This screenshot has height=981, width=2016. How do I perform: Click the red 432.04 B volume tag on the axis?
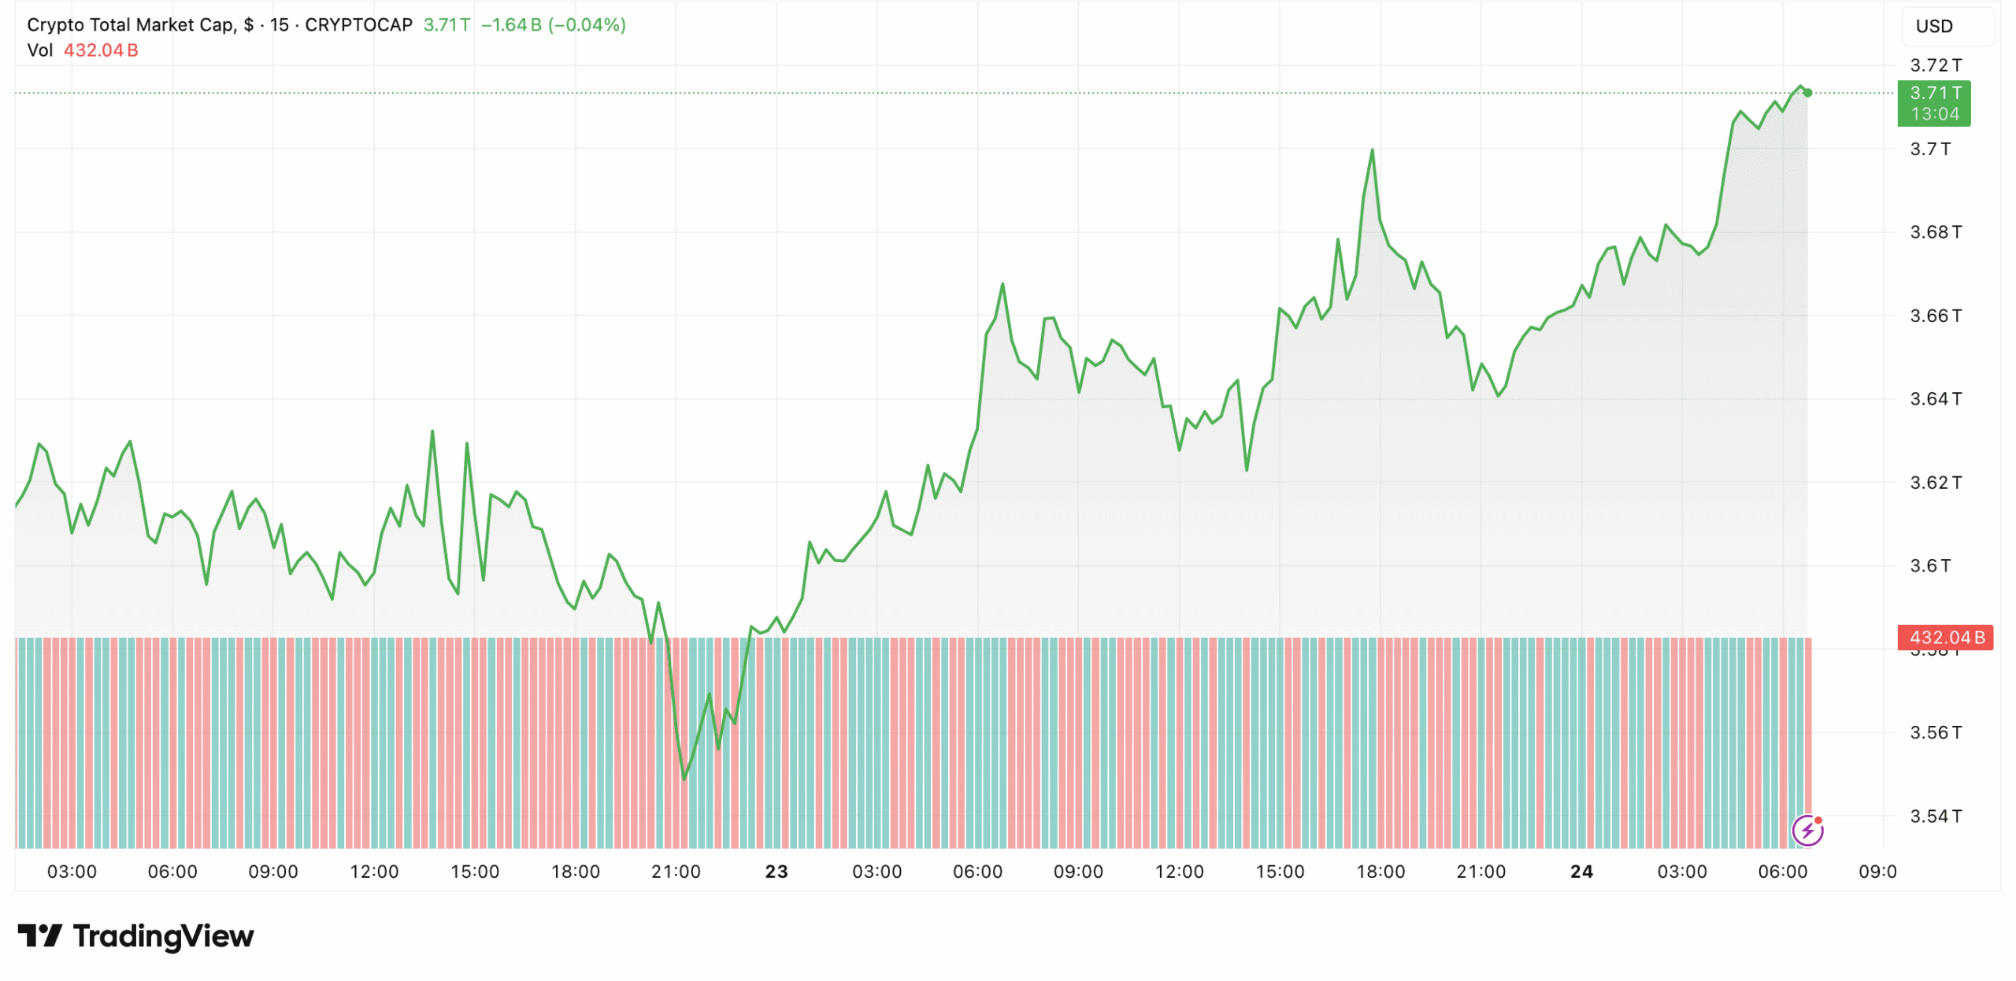tap(1945, 637)
